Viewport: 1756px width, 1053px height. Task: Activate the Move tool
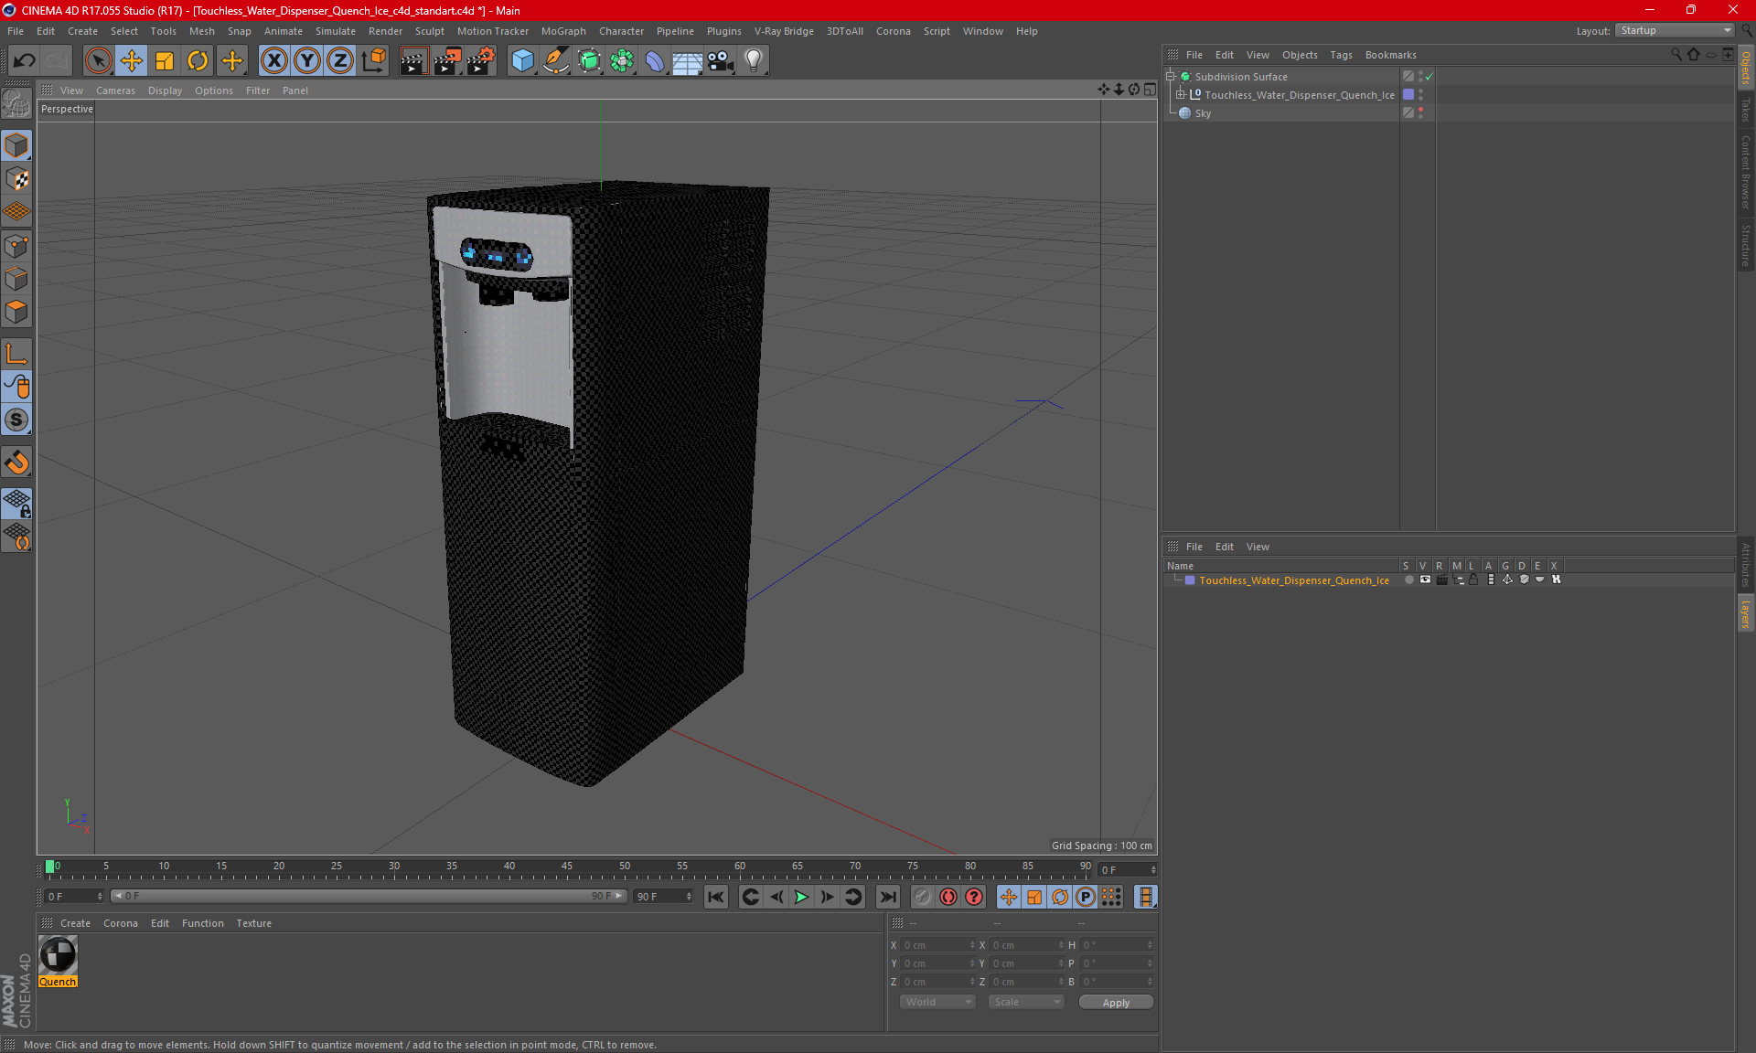(x=132, y=60)
